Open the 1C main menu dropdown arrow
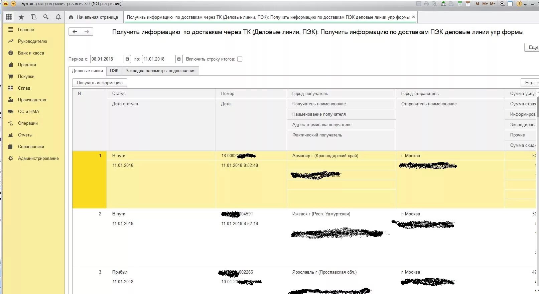Viewport: 539px width, 294px height. (x=13, y=4)
